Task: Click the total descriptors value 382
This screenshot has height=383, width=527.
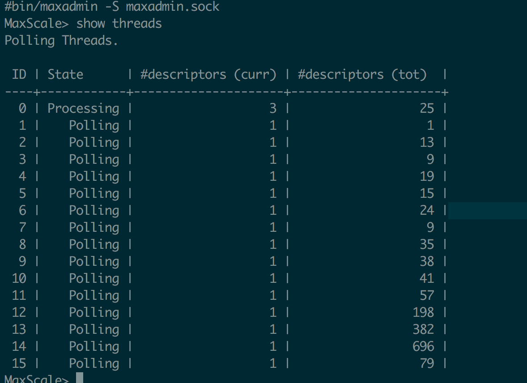Action: (x=423, y=329)
